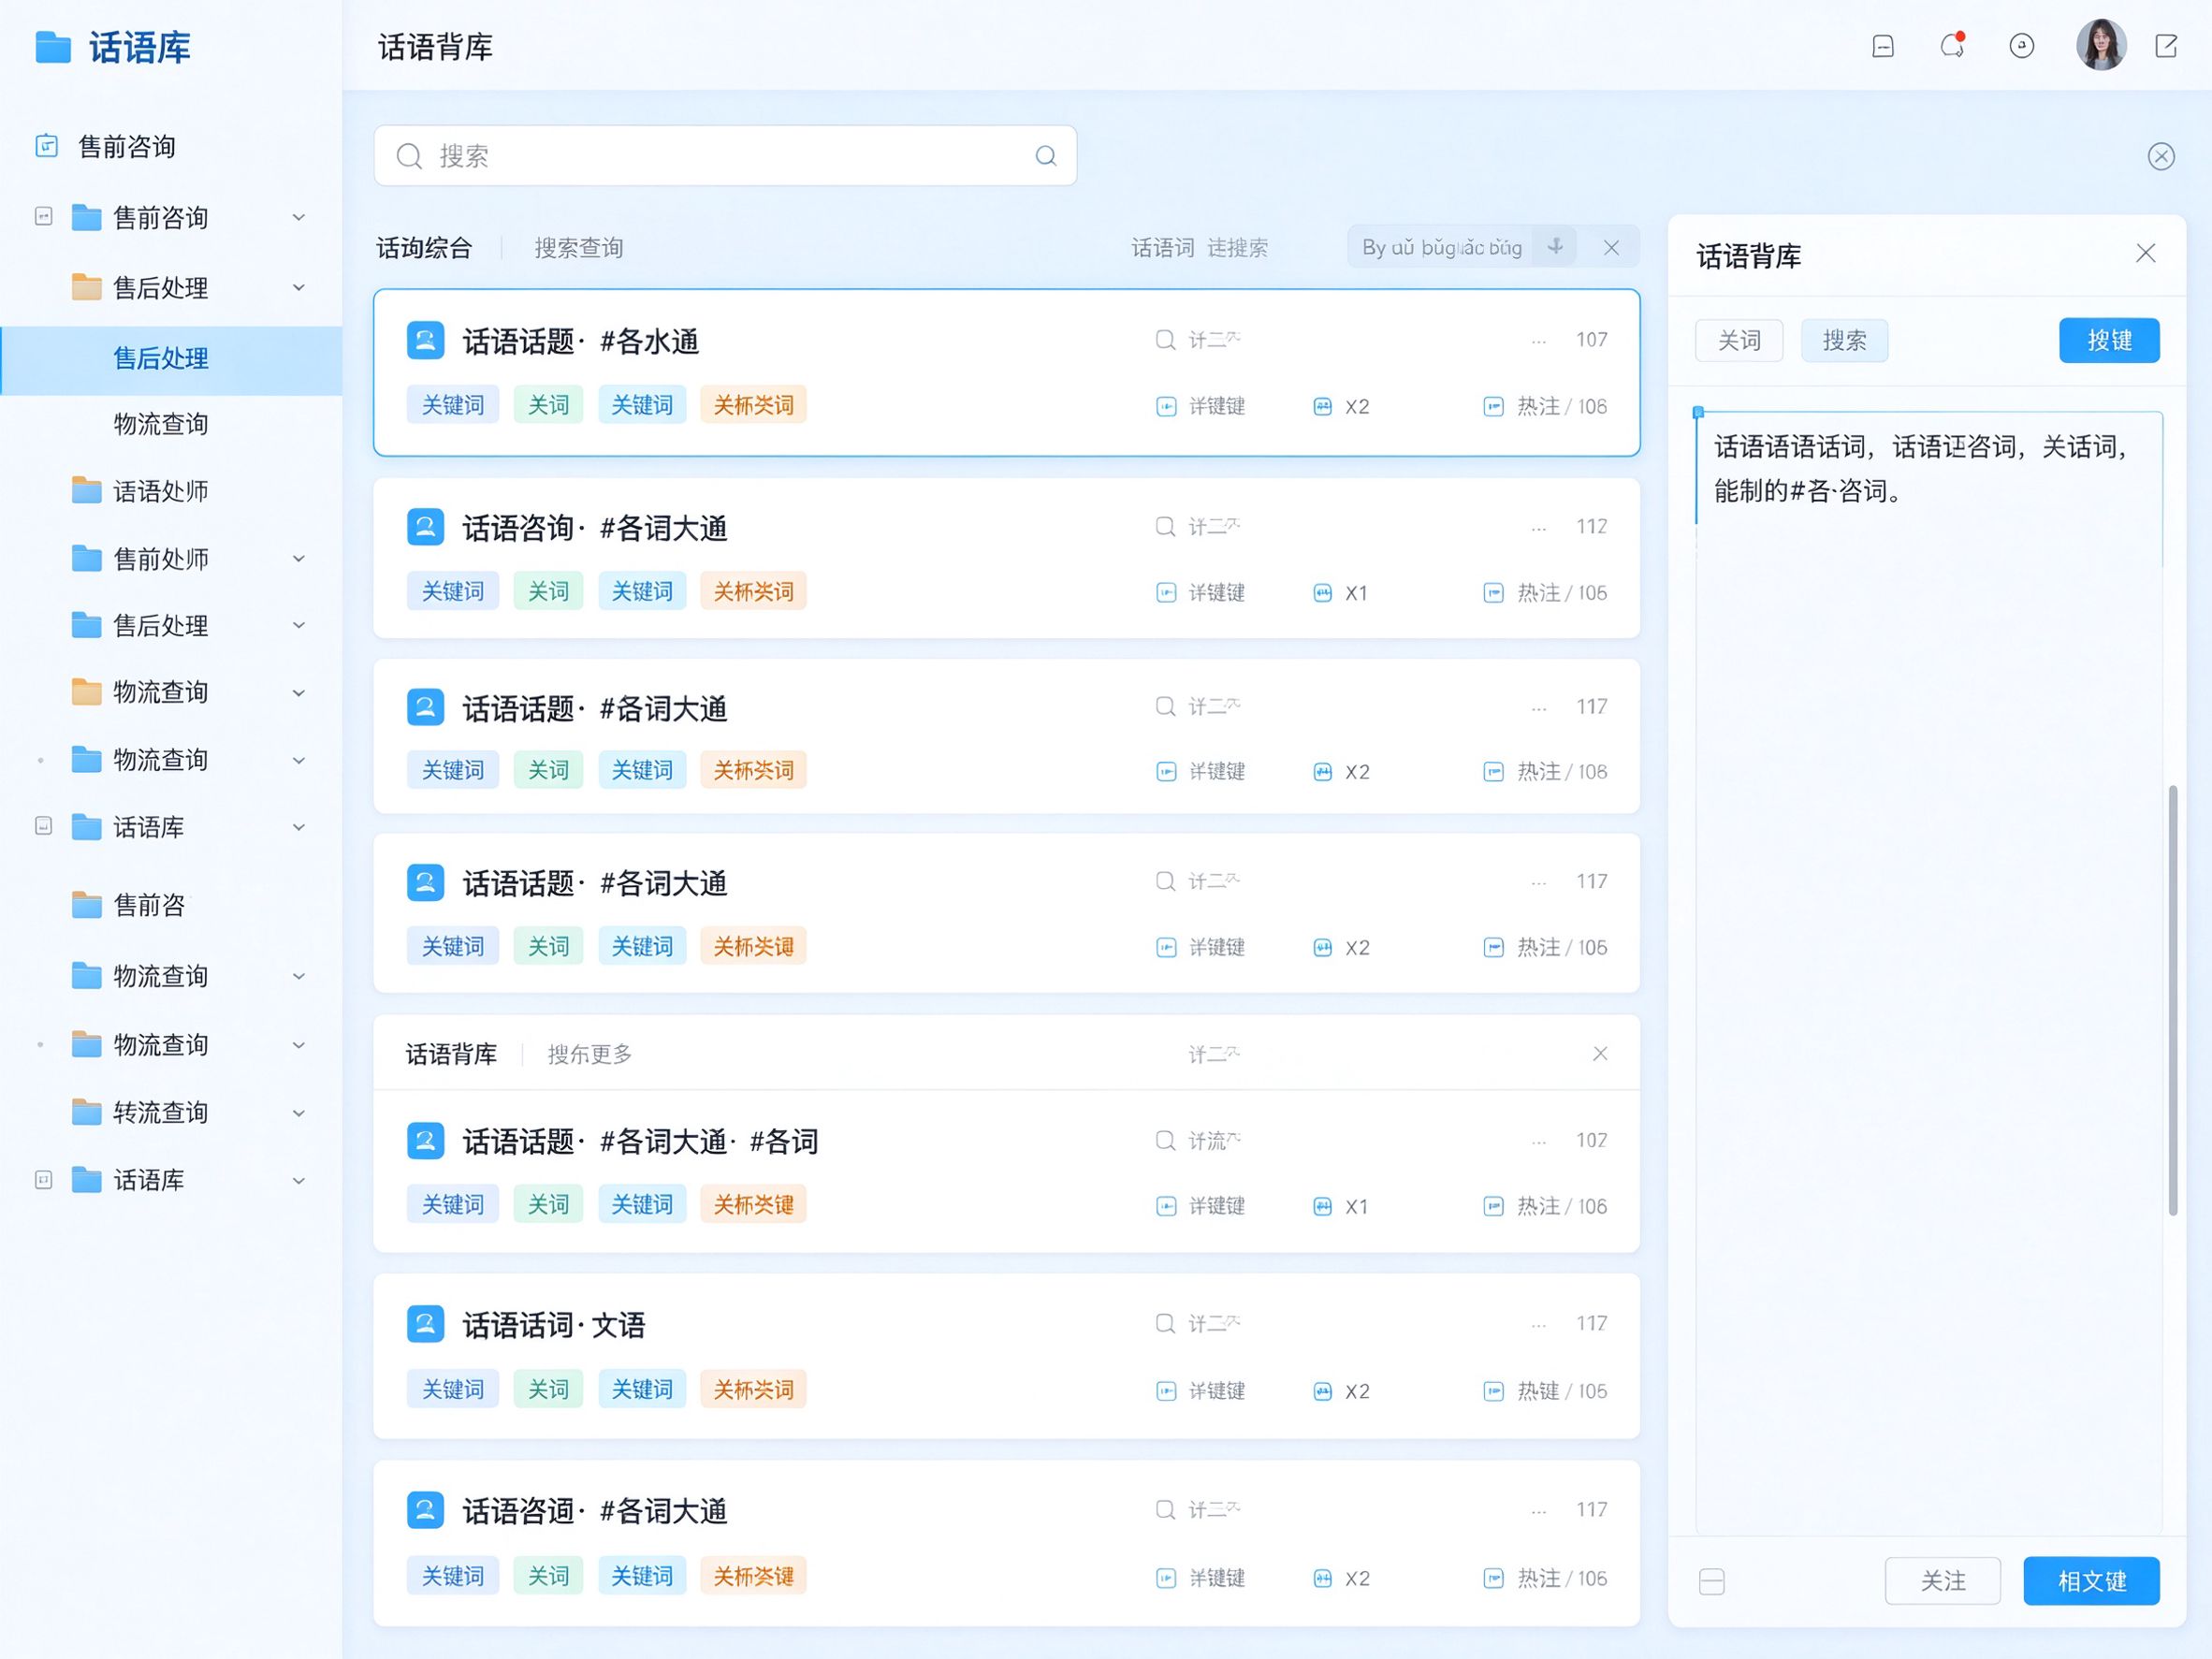Click the blue 按键 button
This screenshot has width=2212, height=1659.
point(2109,340)
